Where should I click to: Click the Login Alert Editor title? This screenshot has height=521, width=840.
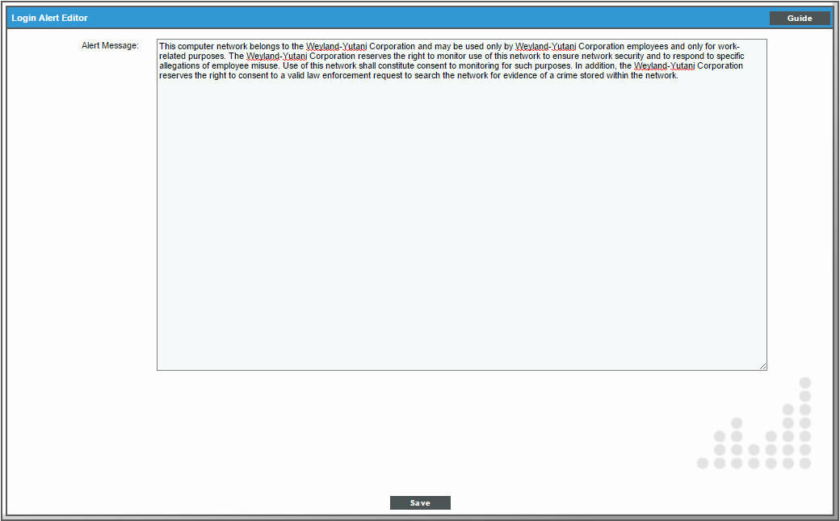coord(50,18)
